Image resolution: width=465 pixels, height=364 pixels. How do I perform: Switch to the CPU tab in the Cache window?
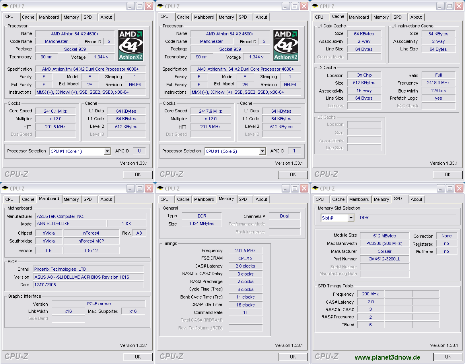(319, 17)
